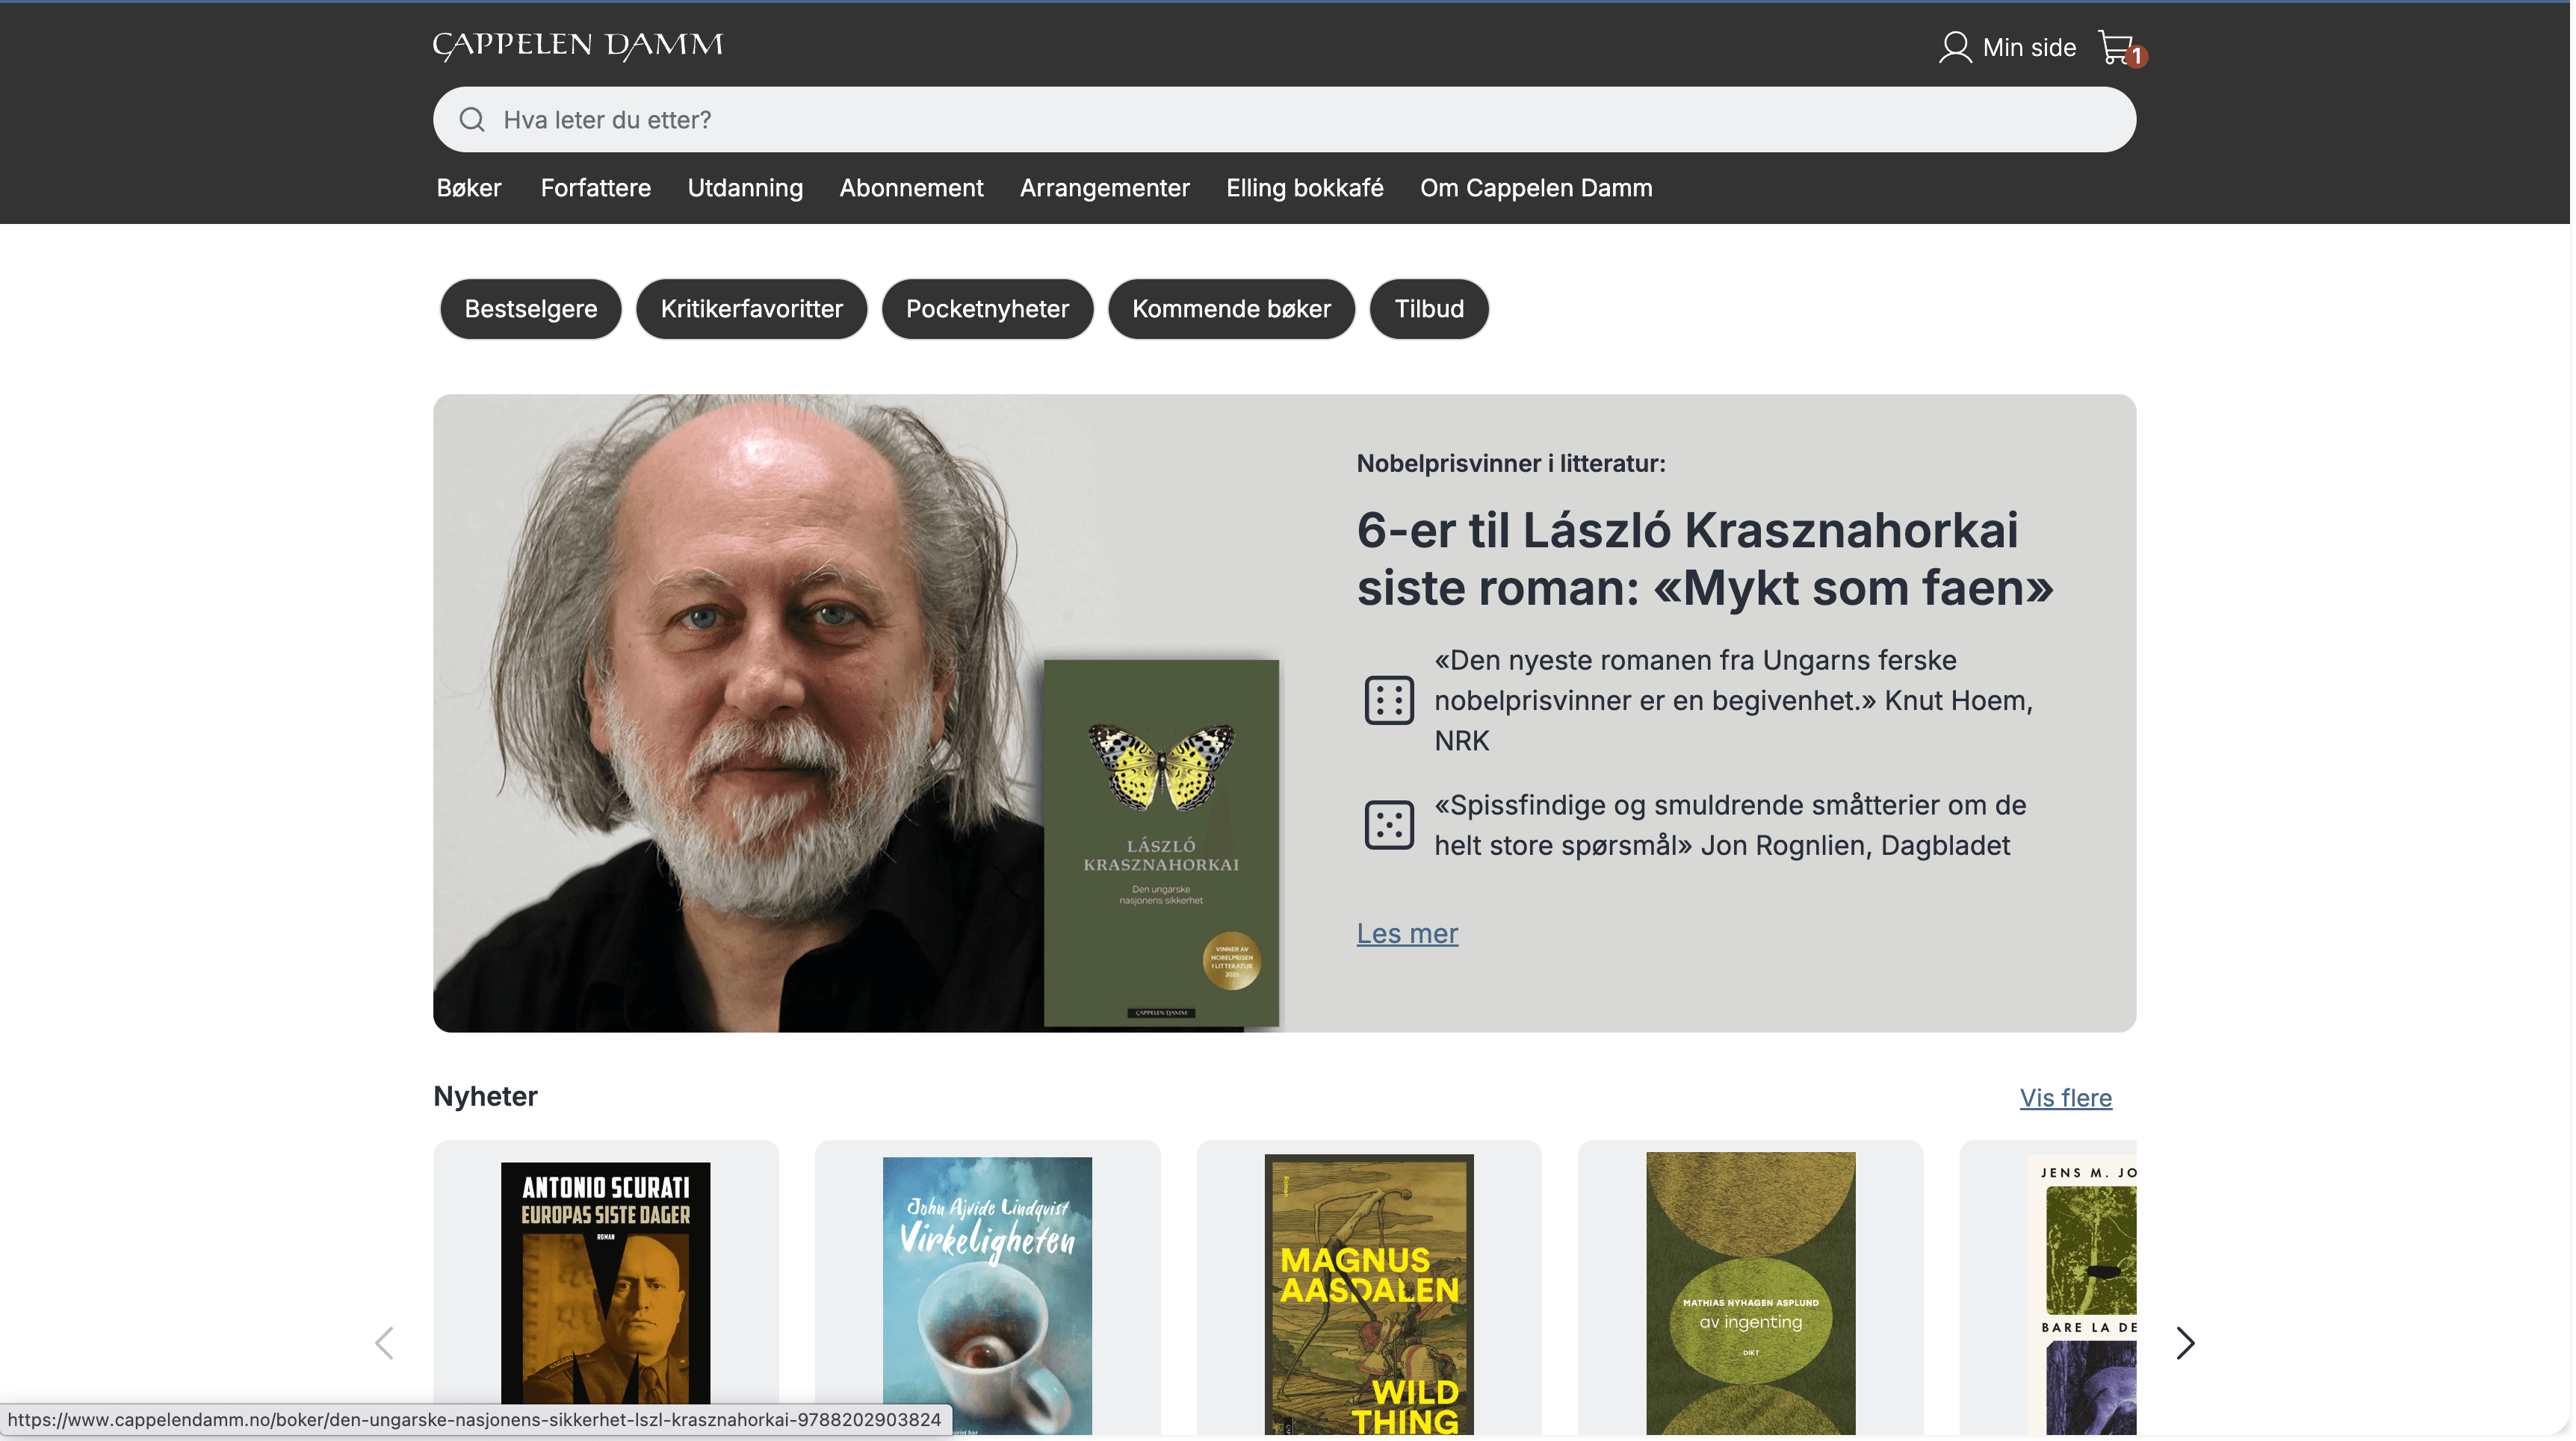Click the search magnifier icon
This screenshot has height=1441, width=2576.
point(472,120)
